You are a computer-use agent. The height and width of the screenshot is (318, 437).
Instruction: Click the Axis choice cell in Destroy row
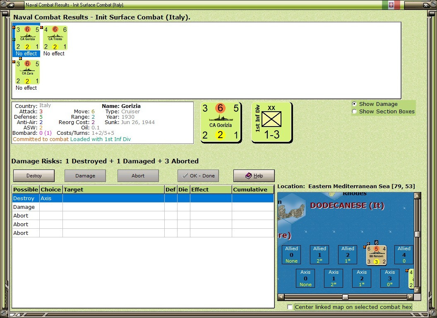[51, 198]
